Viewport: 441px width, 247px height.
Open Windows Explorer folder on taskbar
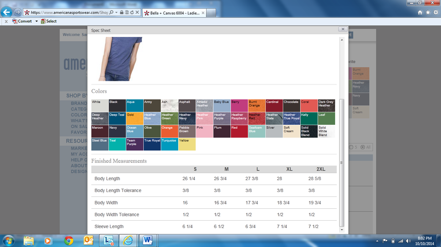(29, 240)
